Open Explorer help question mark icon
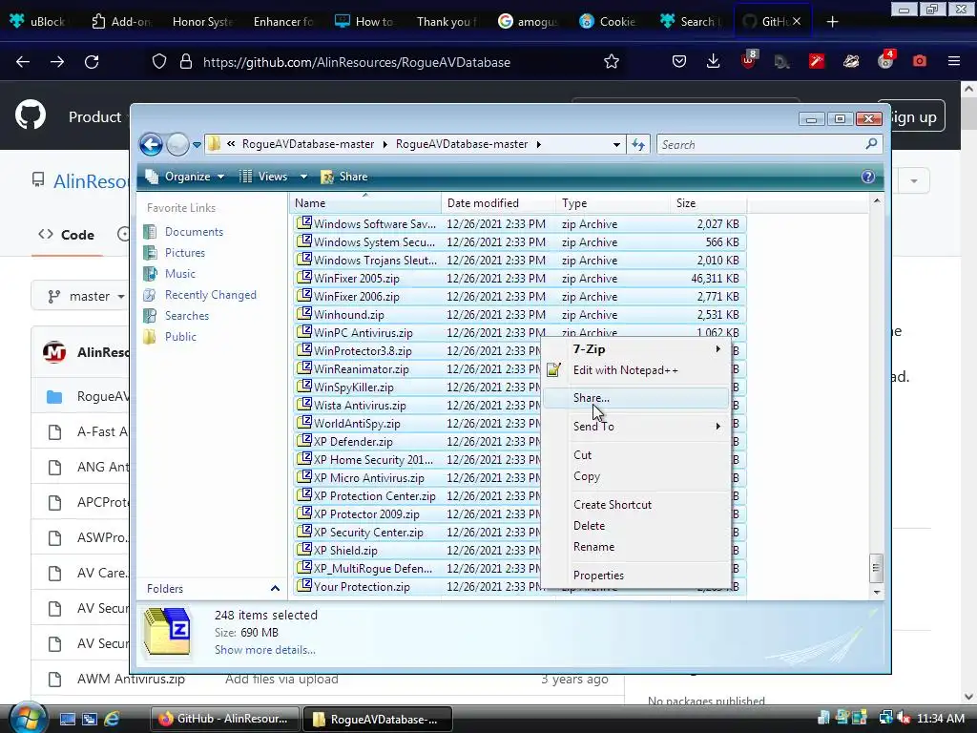The image size is (977, 733). [867, 177]
